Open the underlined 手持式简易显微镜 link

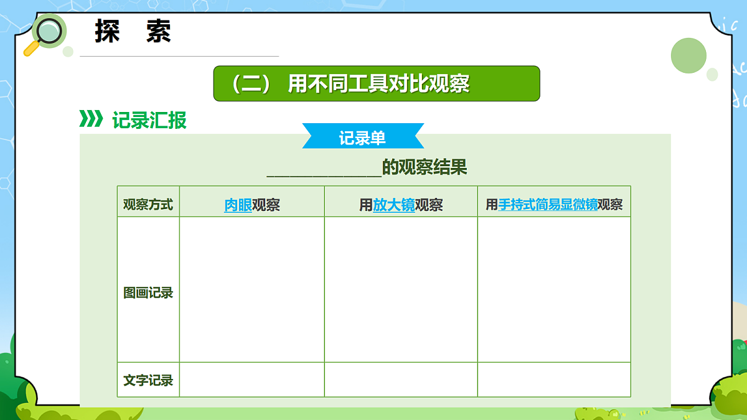click(x=548, y=205)
